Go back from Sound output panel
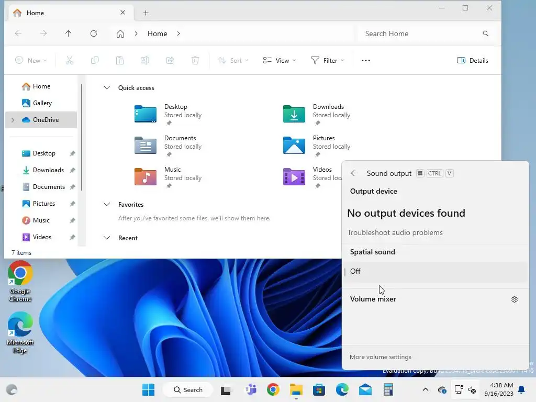Viewport: 536px width, 402px height. point(354,173)
